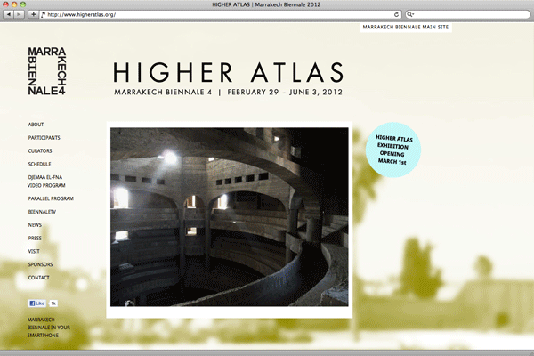Click the 1k like count bubble
Image resolution: width=534 pixels, height=356 pixels.
53,303
